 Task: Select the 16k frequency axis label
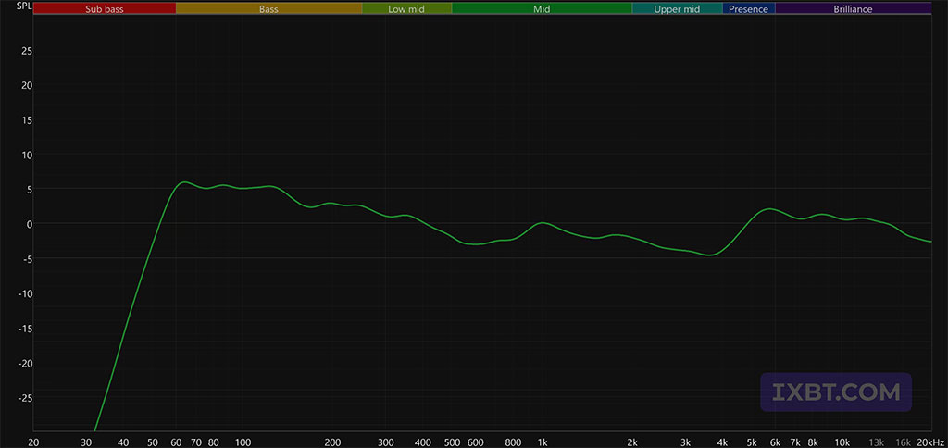(903, 442)
